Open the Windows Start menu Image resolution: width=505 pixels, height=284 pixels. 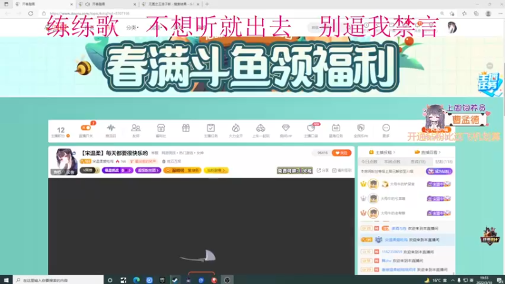point(6,280)
